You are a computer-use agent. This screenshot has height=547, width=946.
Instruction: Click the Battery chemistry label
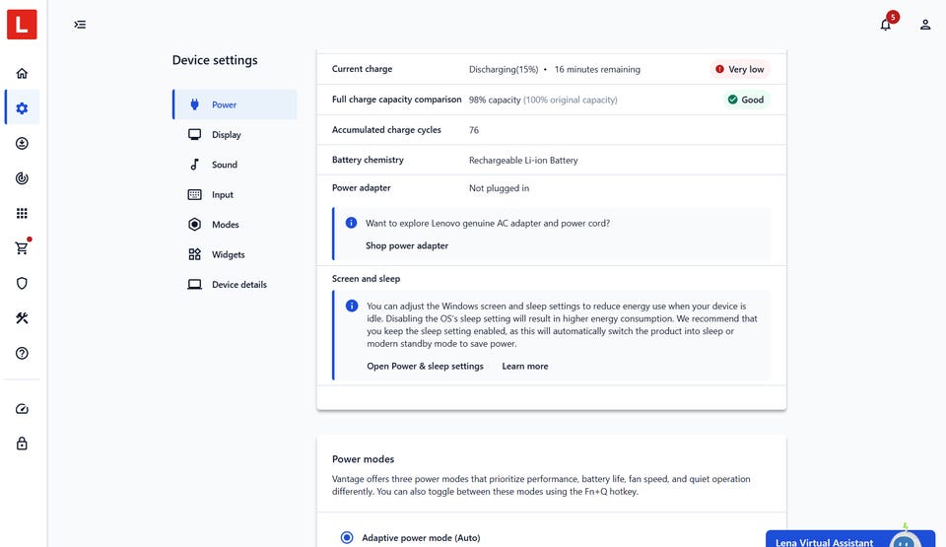tap(368, 160)
